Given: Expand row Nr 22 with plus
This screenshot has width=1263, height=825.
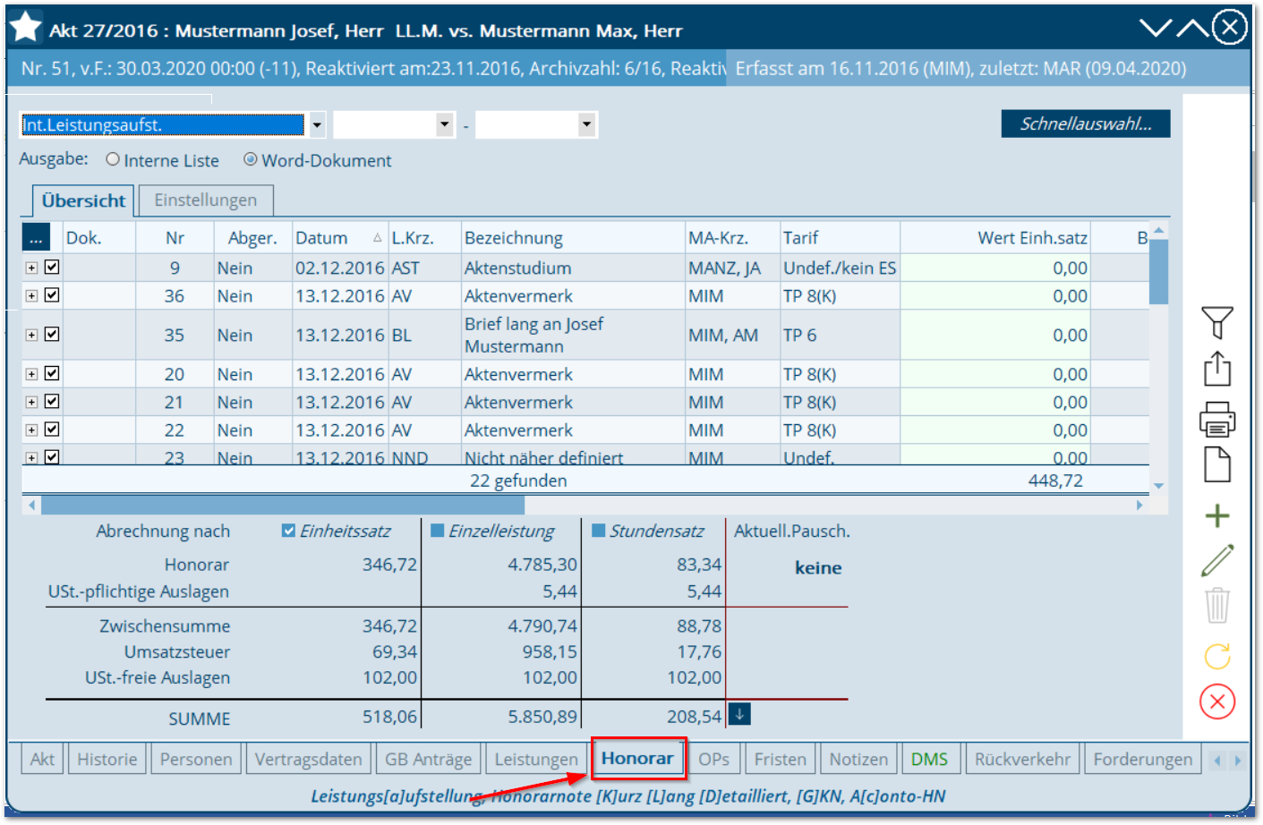Looking at the screenshot, I should (x=31, y=430).
